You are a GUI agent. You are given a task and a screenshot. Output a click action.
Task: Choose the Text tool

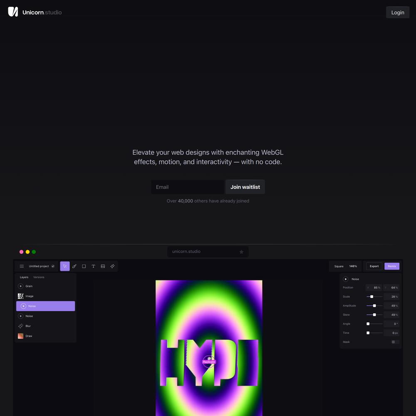tap(93, 266)
